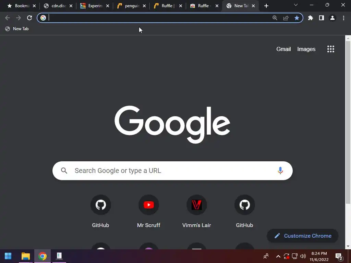Open the document app on the taskbar
Image resolution: width=351 pixels, height=263 pixels.
point(59,256)
